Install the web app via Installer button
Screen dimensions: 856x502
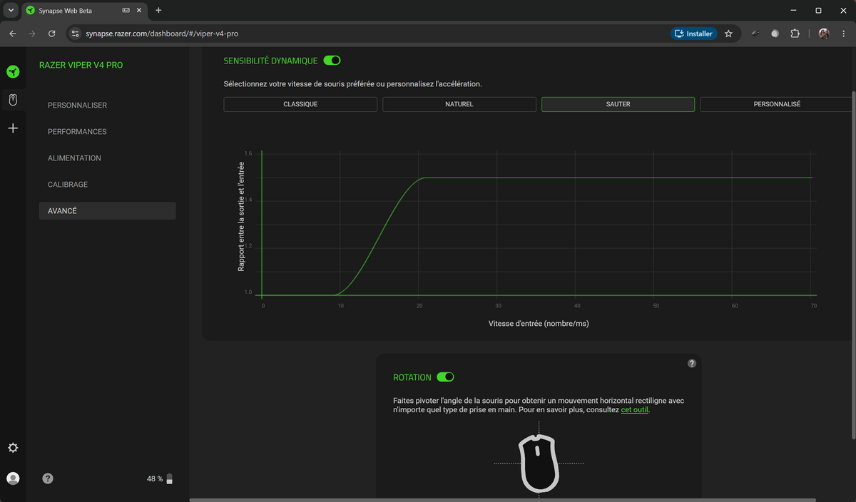693,34
